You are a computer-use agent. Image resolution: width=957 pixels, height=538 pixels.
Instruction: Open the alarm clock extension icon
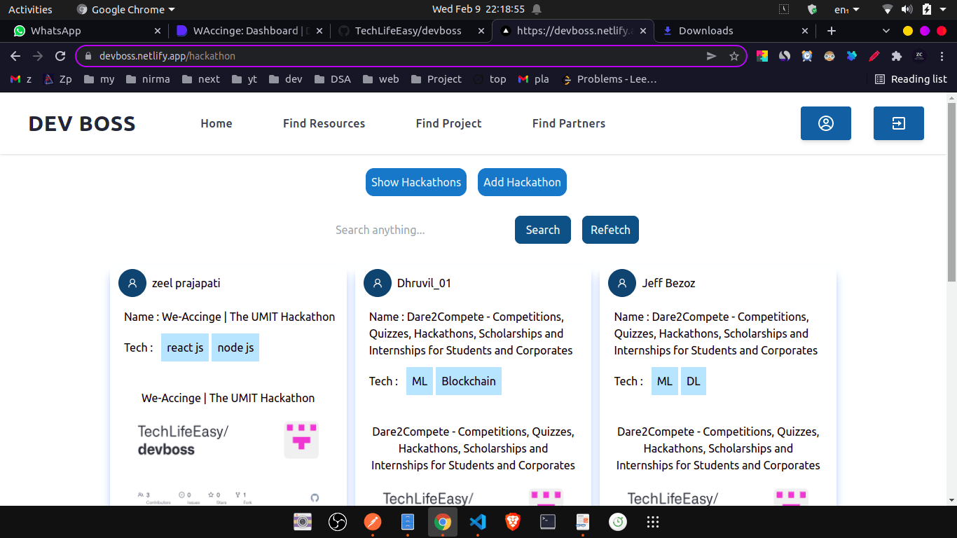[807, 56]
